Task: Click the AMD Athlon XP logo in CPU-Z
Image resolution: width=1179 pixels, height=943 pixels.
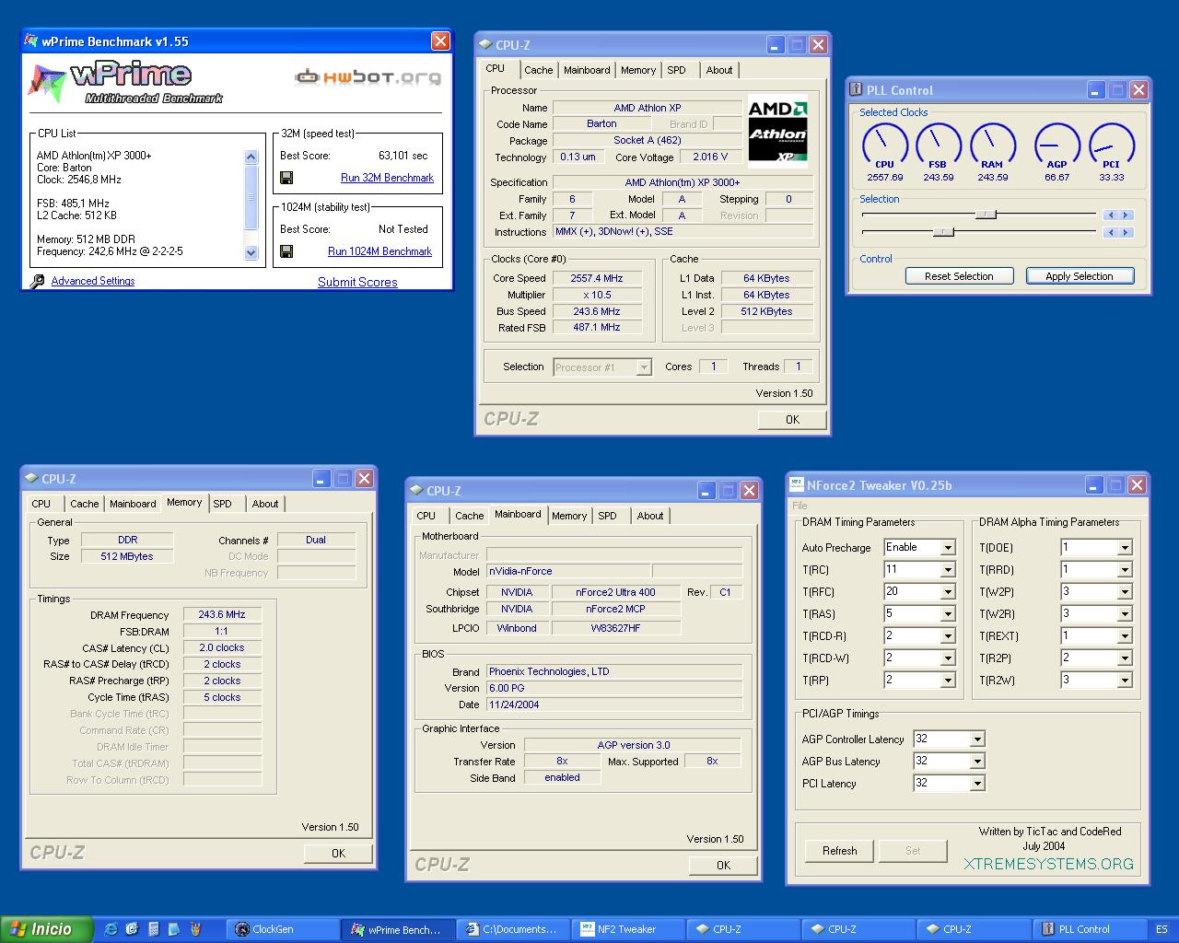Action: pyautogui.click(x=777, y=133)
